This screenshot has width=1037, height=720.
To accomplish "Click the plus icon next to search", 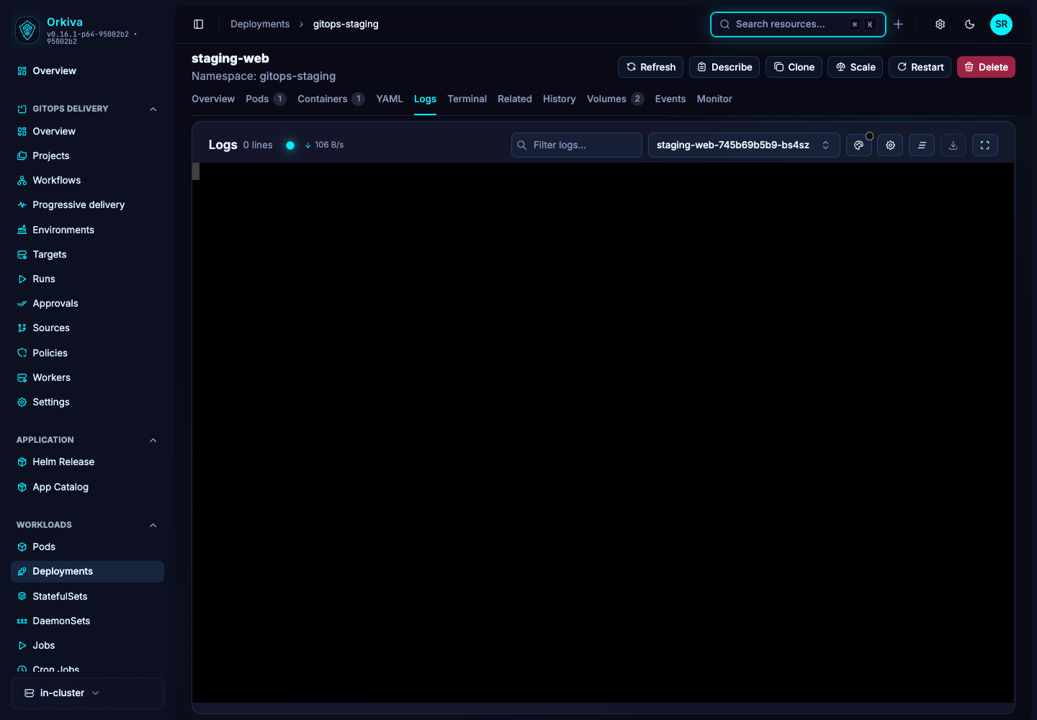I will click(899, 24).
